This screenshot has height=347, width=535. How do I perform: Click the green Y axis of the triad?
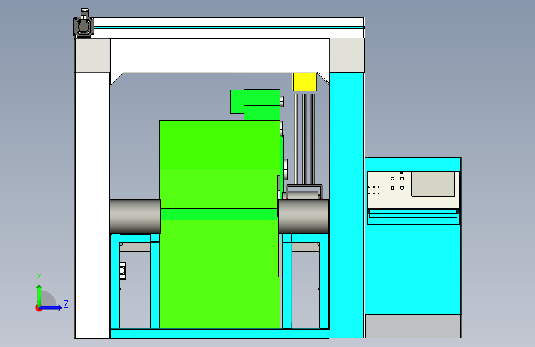point(39,296)
